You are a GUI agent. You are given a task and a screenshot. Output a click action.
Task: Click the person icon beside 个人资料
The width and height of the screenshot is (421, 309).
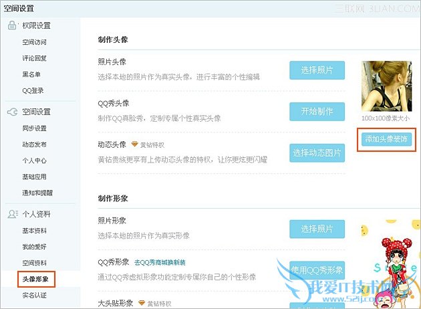point(13,214)
